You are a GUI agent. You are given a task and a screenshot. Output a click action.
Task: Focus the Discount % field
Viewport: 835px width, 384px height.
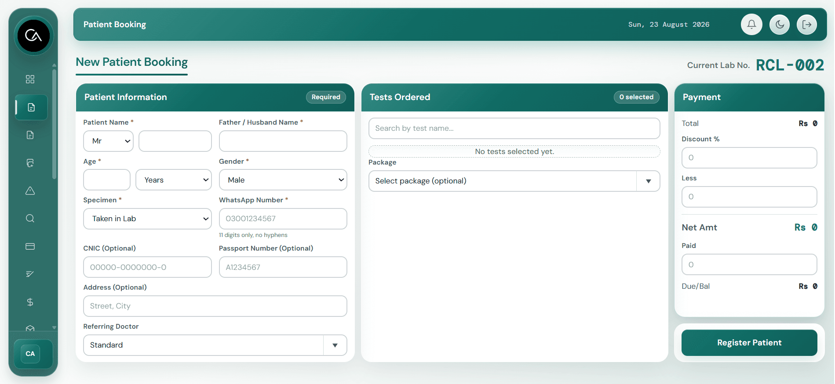(749, 158)
